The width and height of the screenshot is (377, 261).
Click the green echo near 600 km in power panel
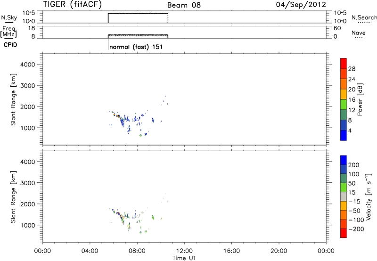(140, 135)
